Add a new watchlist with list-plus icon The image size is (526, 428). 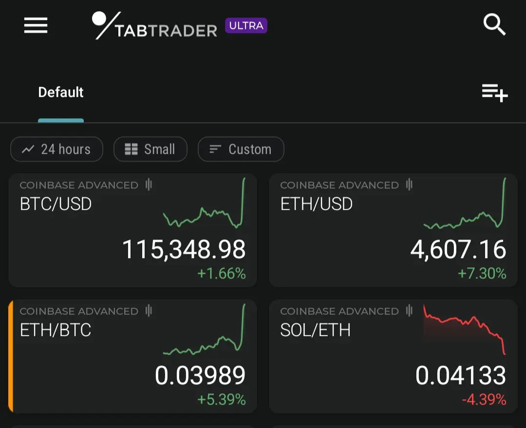point(495,93)
